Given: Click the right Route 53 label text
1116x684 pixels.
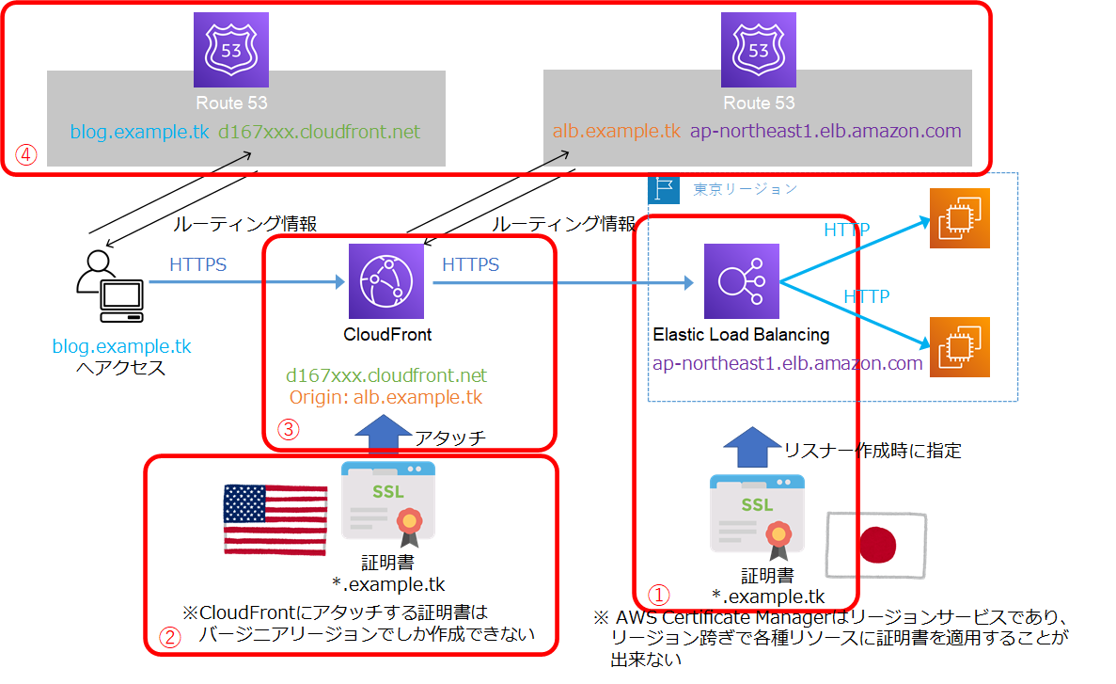Looking at the screenshot, I should 760,103.
